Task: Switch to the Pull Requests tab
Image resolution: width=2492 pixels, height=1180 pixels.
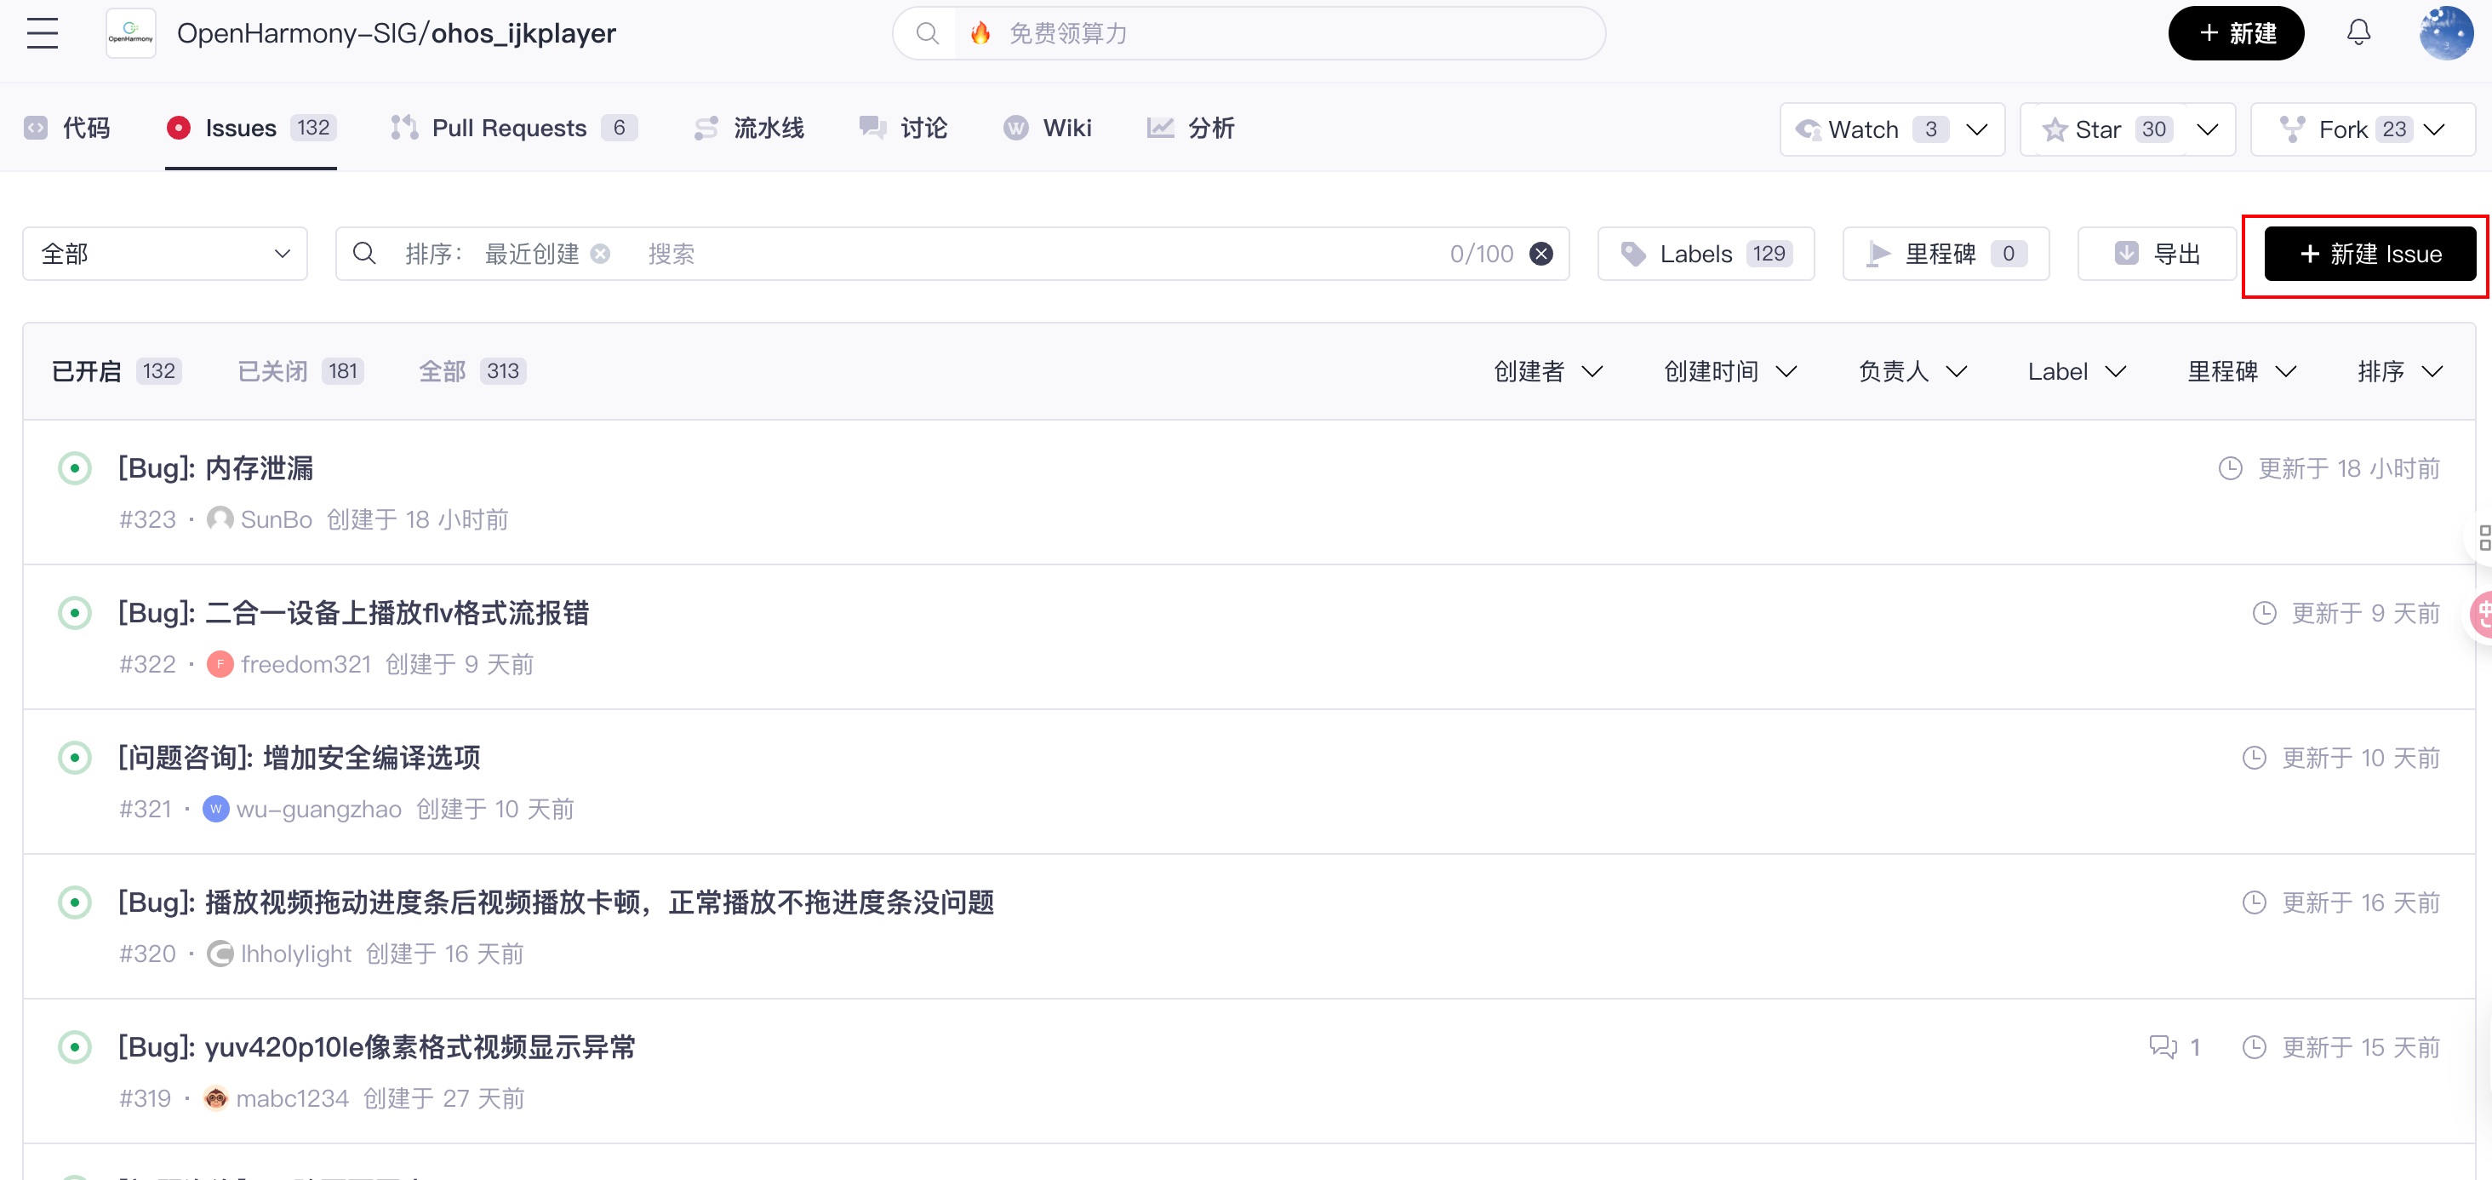Action: click(511, 128)
